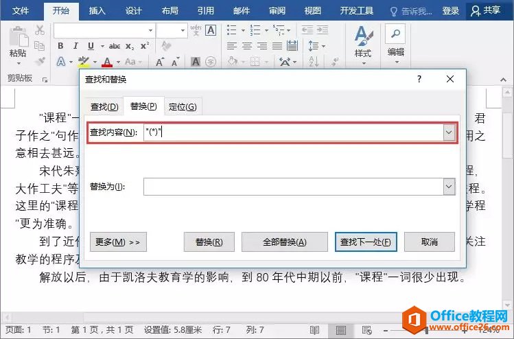Viewport: 514px width, 339px height.
Task: Open the Insert ribbon tab
Action: pos(97,11)
